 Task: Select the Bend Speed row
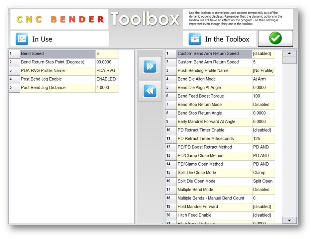pyautogui.click(x=57, y=54)
